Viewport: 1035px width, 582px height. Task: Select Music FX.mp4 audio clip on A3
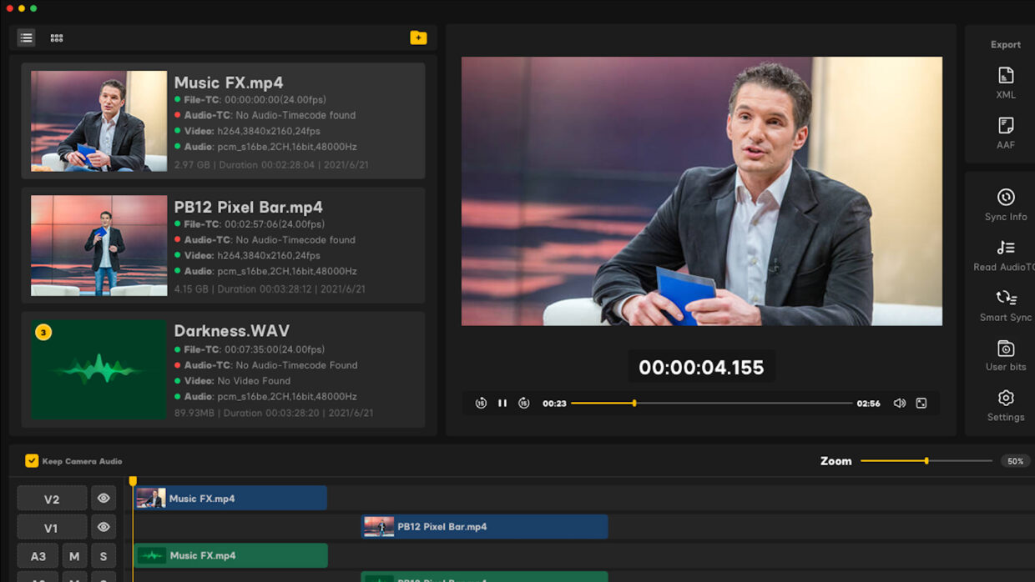[x=230, y=555]
